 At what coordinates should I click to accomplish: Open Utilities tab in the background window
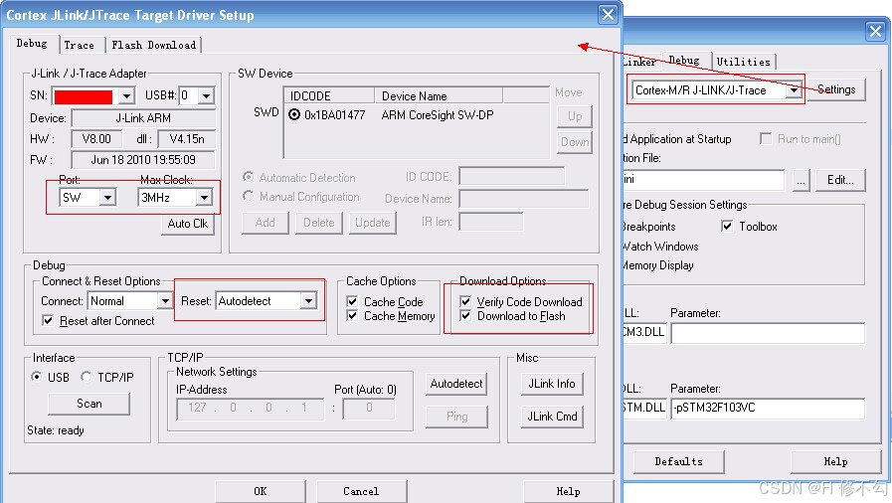743,62
